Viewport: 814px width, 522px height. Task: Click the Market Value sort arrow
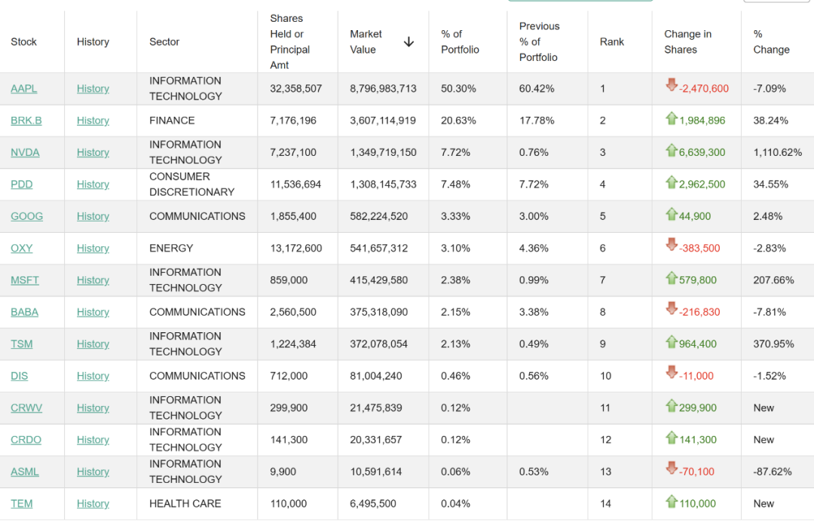(409, 42)
